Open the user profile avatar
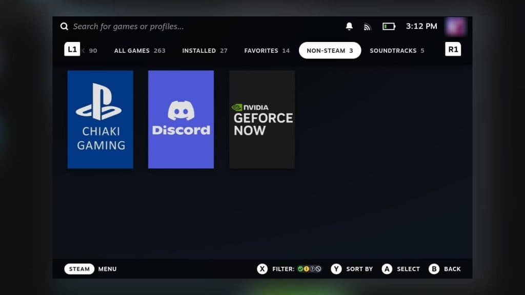The image size is (525, 295). pyautogui.click(x=455, y=26)
